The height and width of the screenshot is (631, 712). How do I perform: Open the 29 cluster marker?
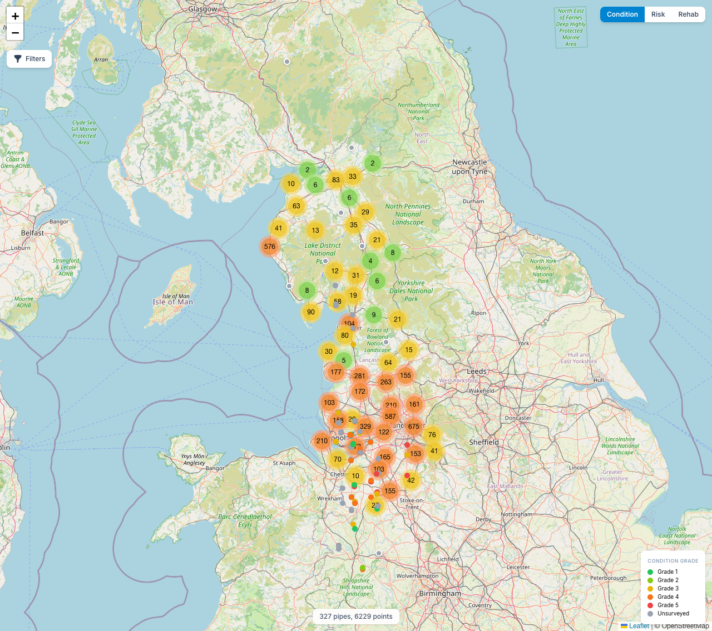[365, 212]
